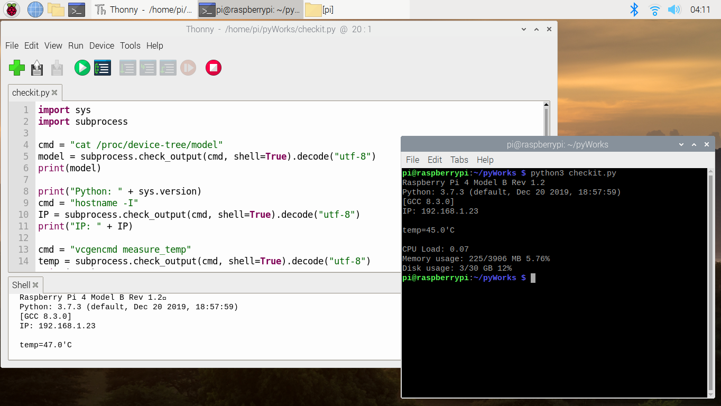Open a file using the load icon

tap(36, 68)
